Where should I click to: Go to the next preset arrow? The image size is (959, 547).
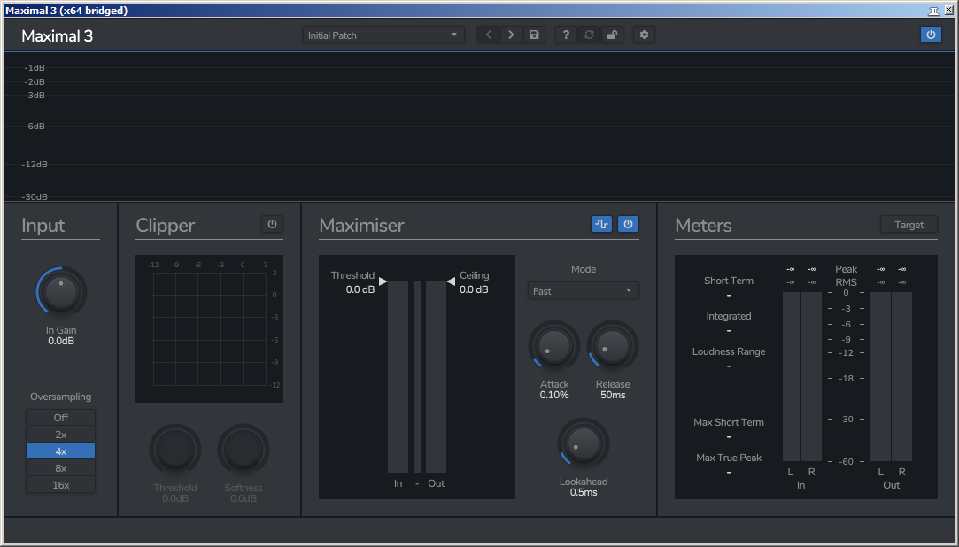(x=511, y=35)
